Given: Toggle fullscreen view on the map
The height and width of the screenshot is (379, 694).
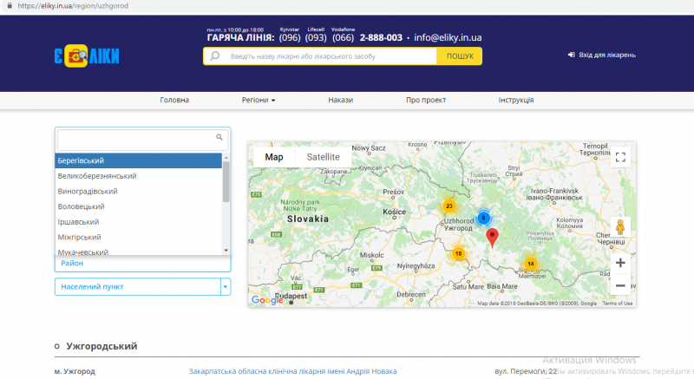Looking at the screenshot, I should (619, 157).
